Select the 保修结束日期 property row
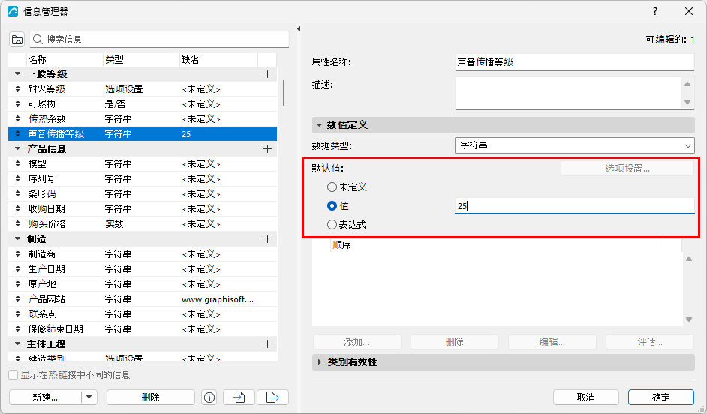The height and width of the screenshot is (414, 707). click(x=143, y=328)
